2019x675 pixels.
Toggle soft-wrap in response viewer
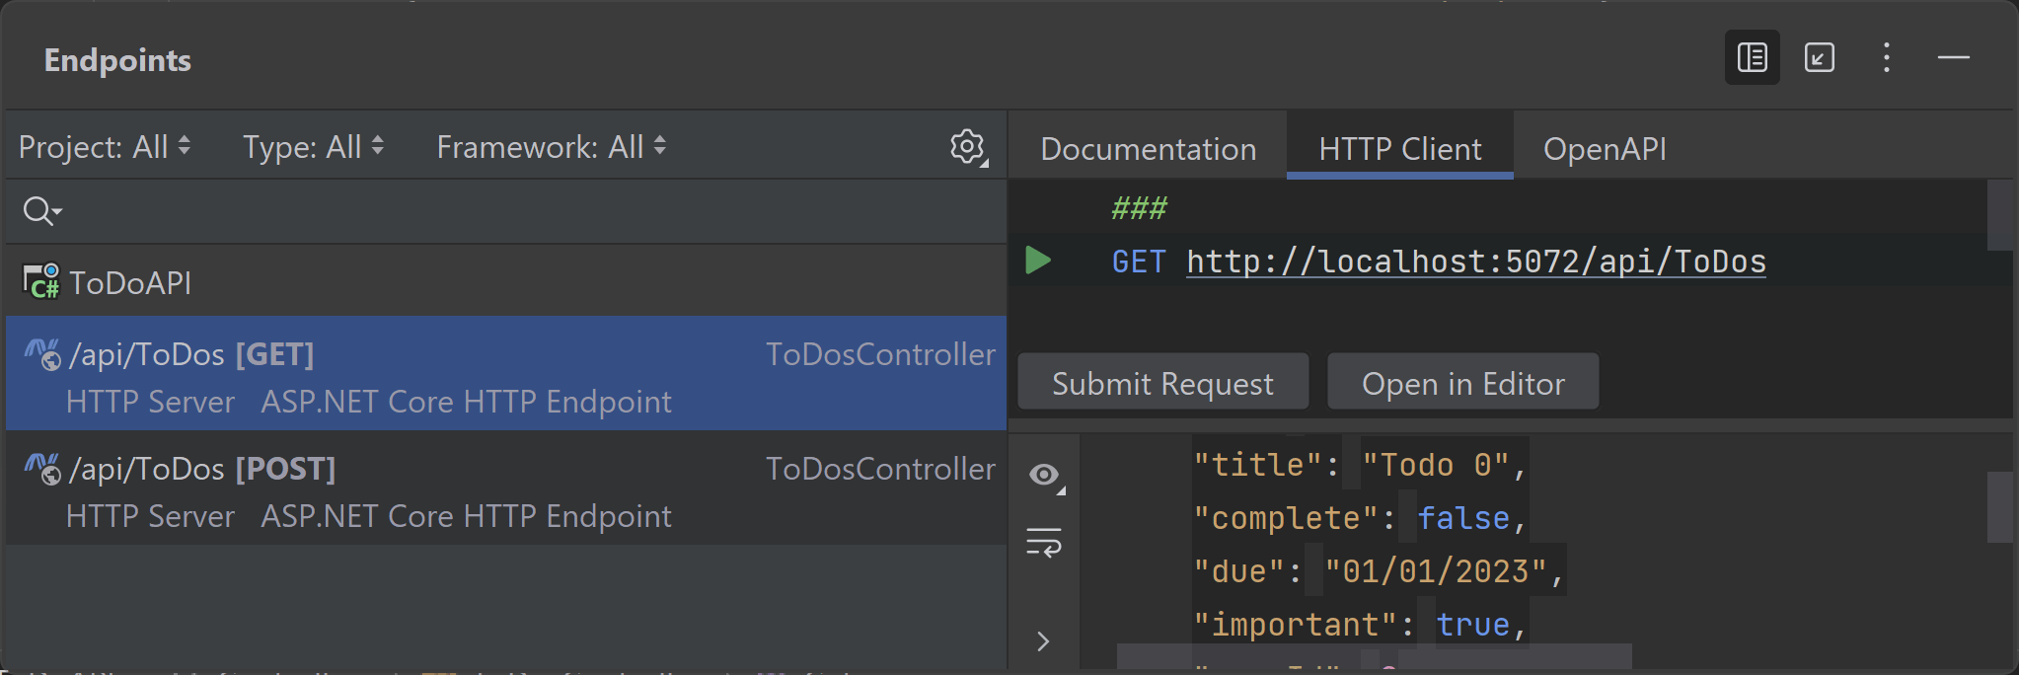(1044, 543)
